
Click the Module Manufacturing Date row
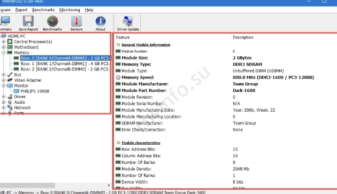[x=226, y=110]
